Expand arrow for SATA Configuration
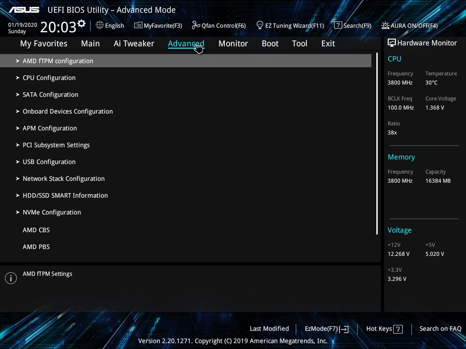The width and height of the screenshot is (466, 349). coord(18,95)
